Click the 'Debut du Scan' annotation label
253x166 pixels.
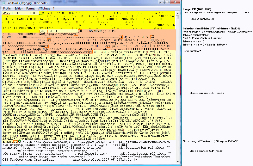(x=192, y=51)
